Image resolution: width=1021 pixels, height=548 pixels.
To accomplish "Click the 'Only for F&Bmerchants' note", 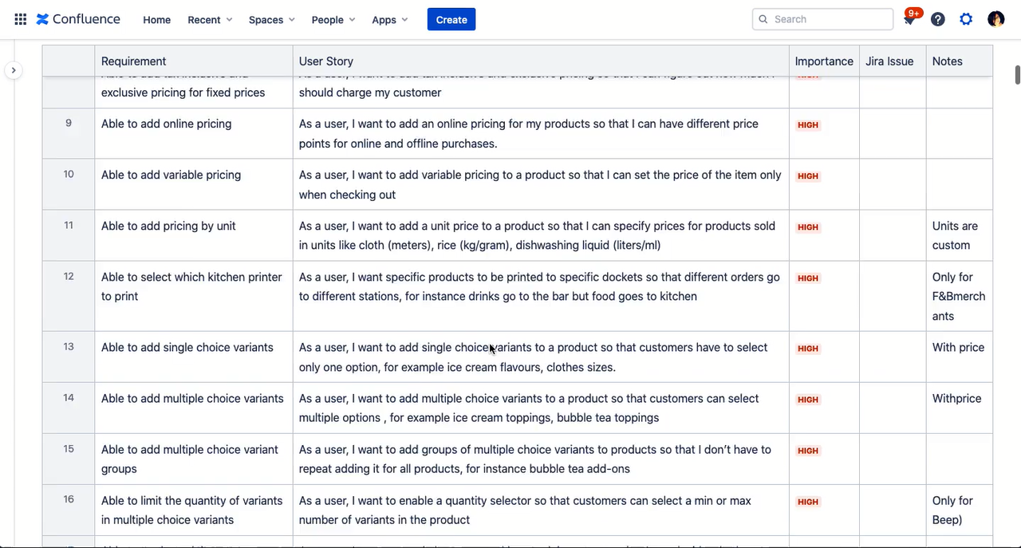I will [x=959, y=296].
